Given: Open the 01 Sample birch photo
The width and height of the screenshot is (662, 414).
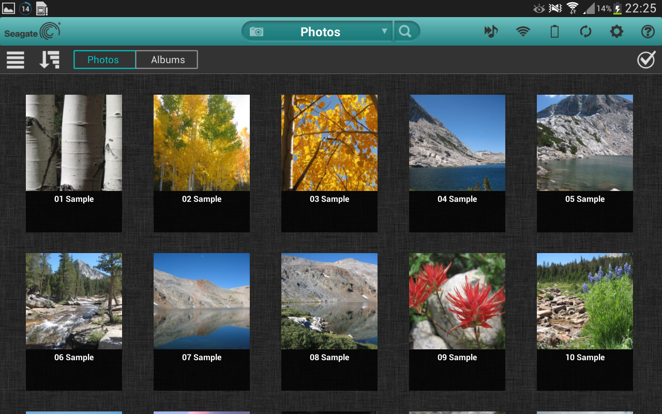Looking at the screenshot, I should pyautogui.click(x=74, y=143).
